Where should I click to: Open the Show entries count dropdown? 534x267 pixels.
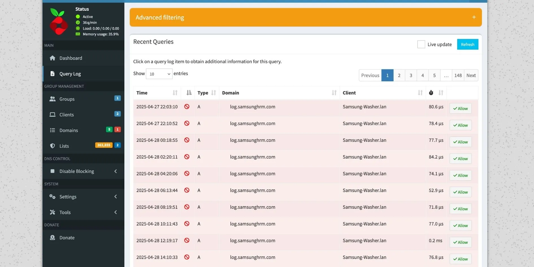click(159, 74)
